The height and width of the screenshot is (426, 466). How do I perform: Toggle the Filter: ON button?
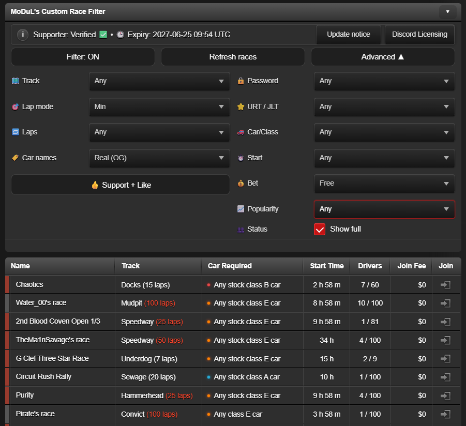tap(83, 57)
